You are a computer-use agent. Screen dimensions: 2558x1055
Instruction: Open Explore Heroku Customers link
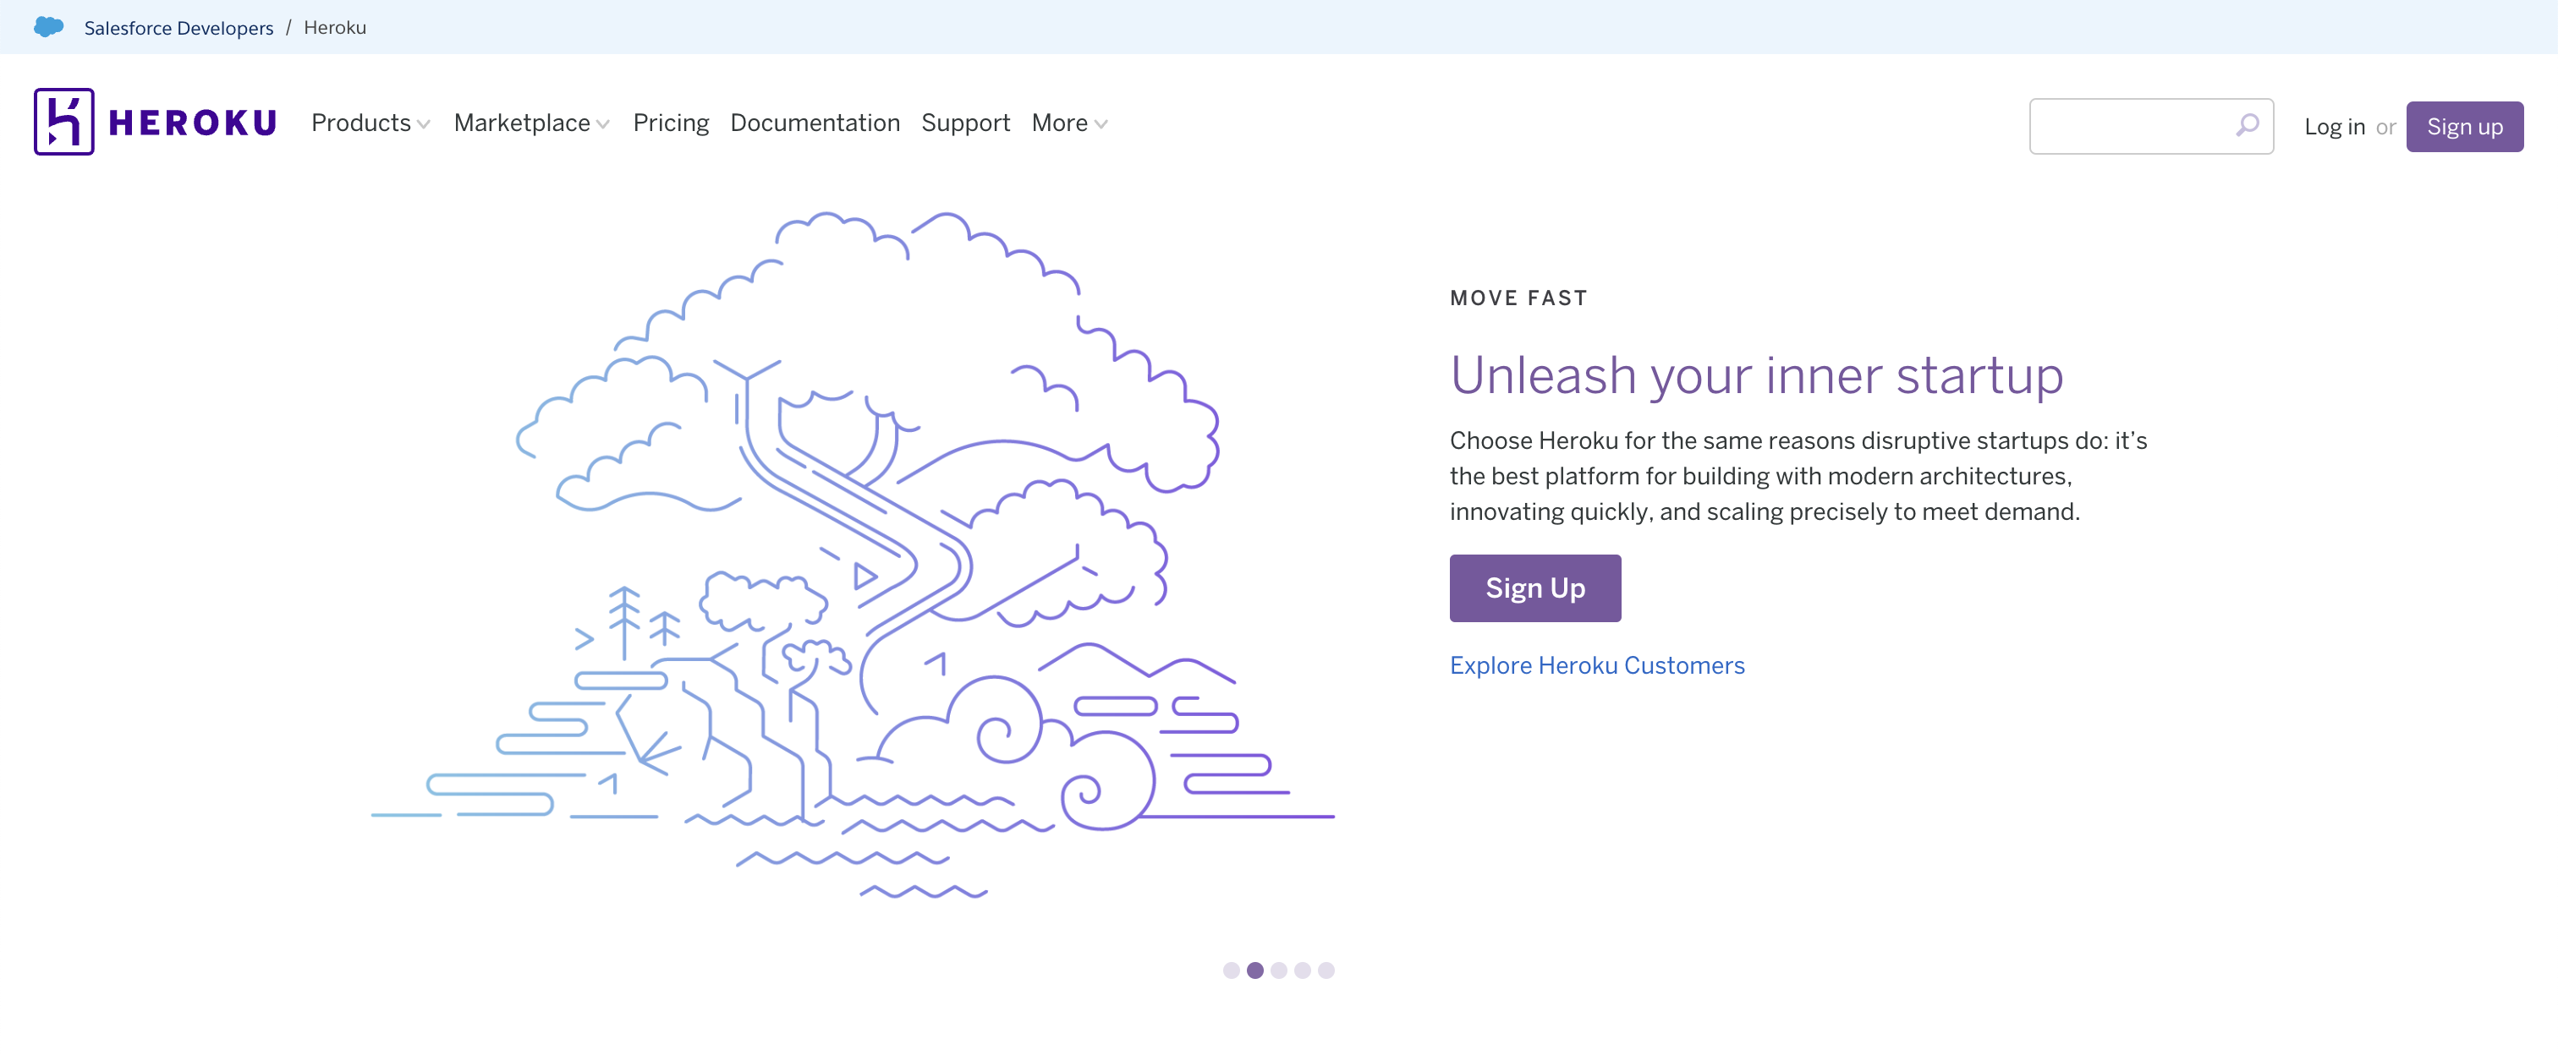(x=1597, y=666)
